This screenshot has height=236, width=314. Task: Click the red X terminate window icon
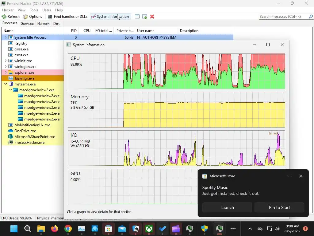(x=152, y=17)
